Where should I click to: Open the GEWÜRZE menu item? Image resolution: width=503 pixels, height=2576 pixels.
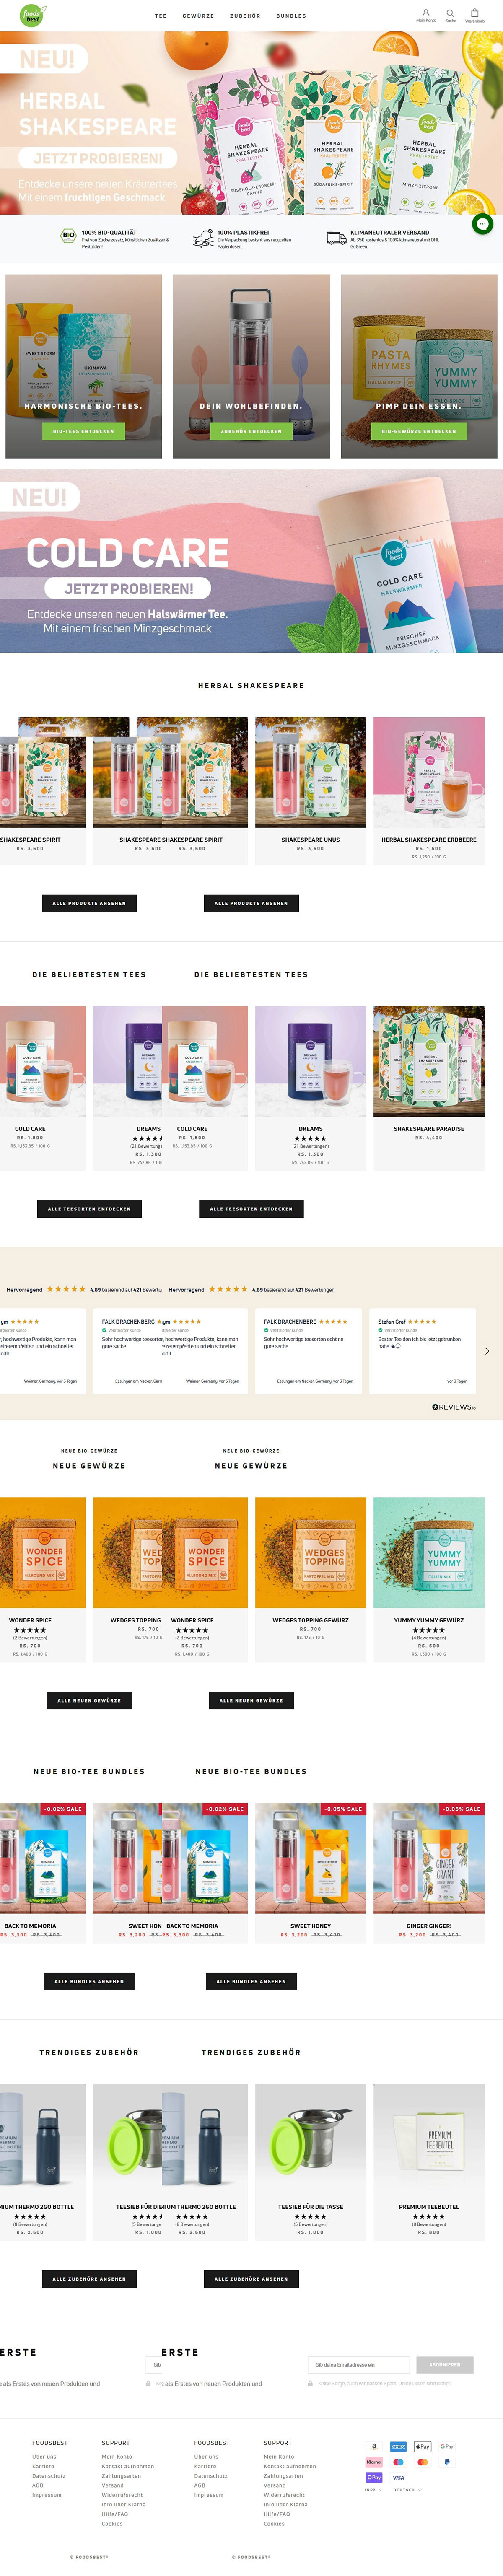click(198, 16)
